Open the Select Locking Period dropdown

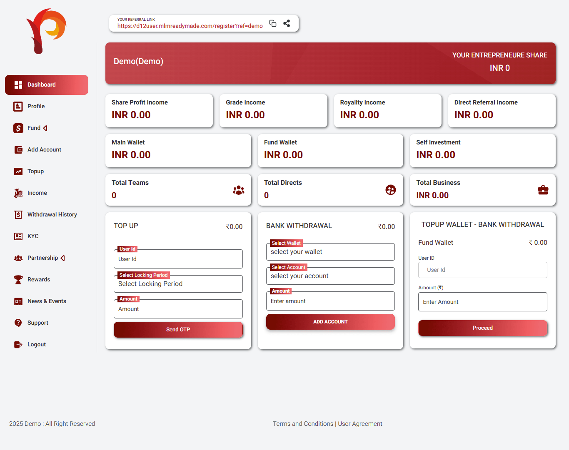click(178, 284)
